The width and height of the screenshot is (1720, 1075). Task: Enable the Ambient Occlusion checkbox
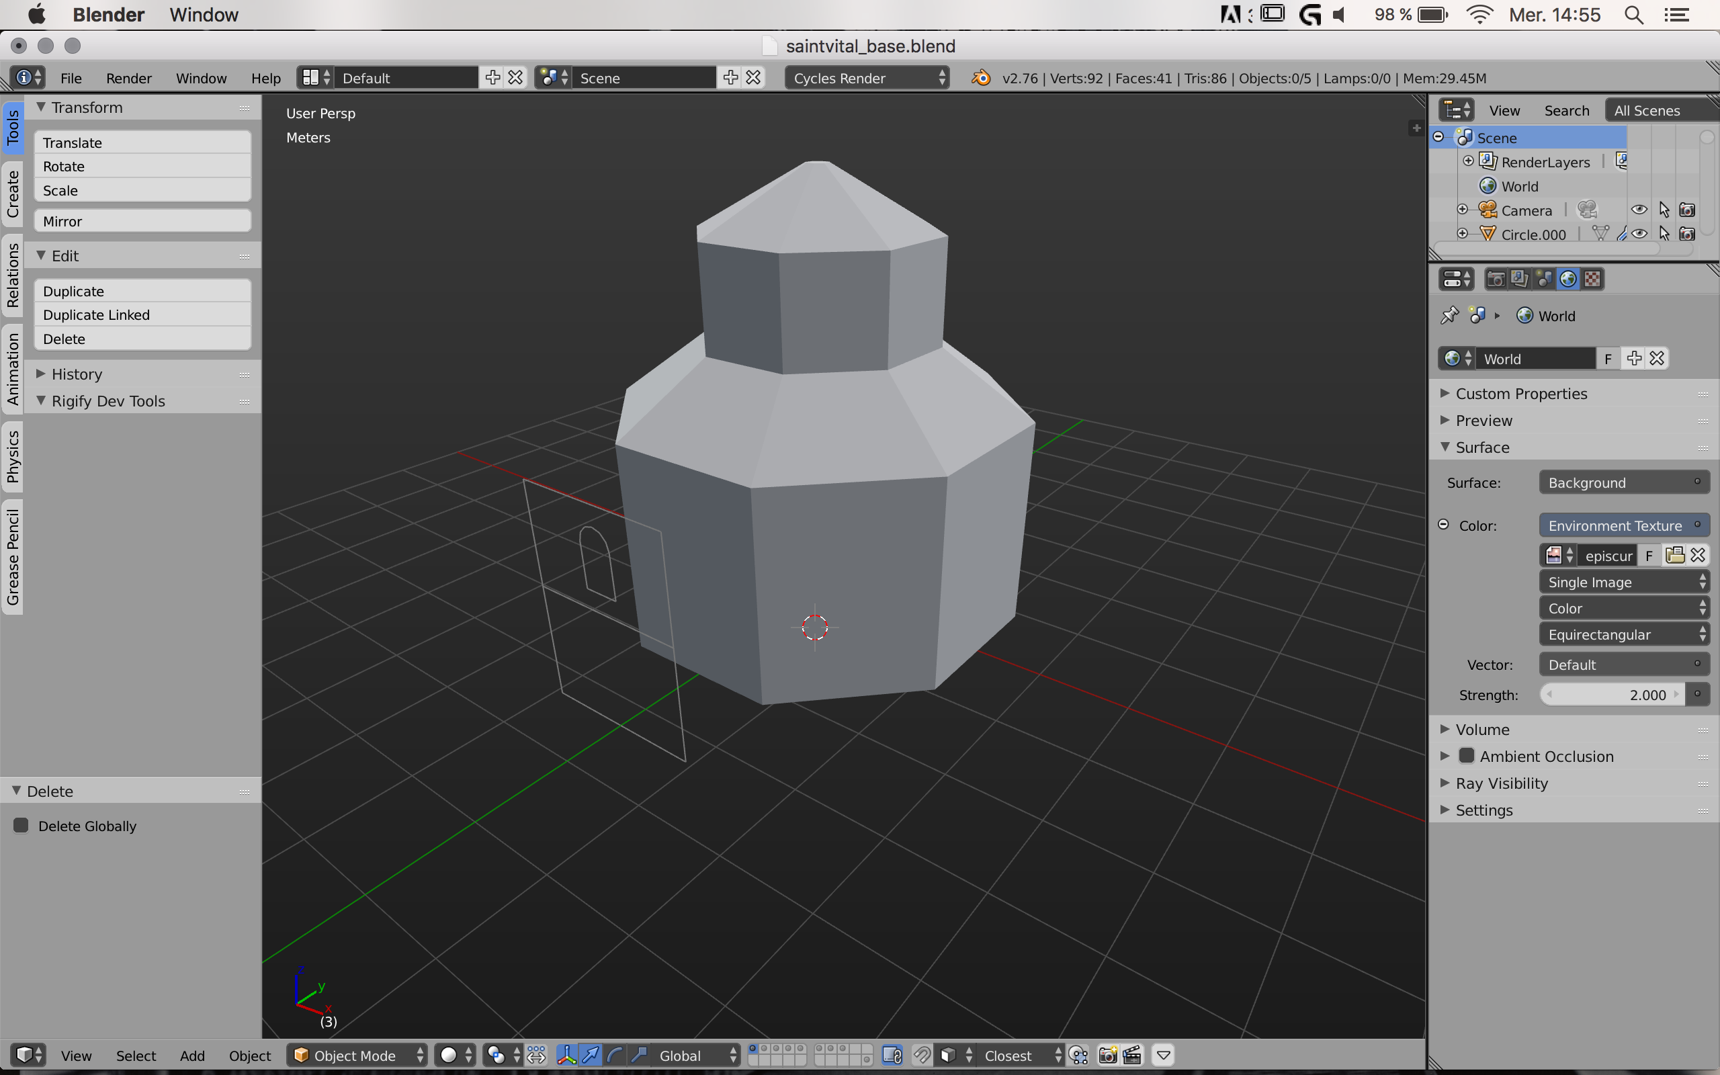point(1466,756)
